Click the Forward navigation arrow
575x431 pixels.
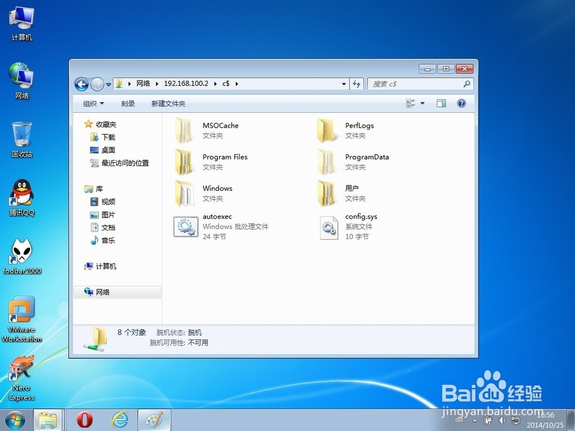click(97, 84)
